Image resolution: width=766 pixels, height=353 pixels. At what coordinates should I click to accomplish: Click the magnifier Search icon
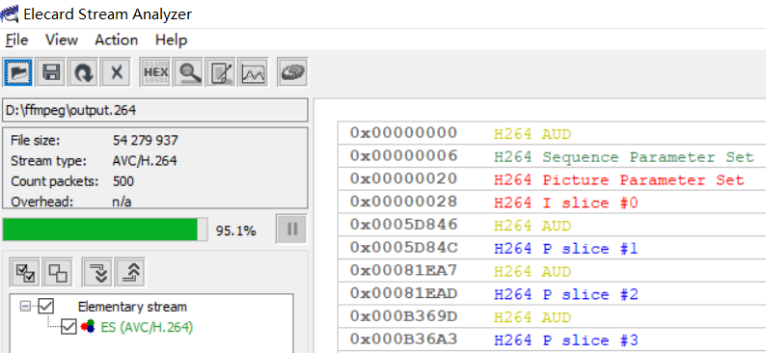pyautogui.click(x=187, y=72)
